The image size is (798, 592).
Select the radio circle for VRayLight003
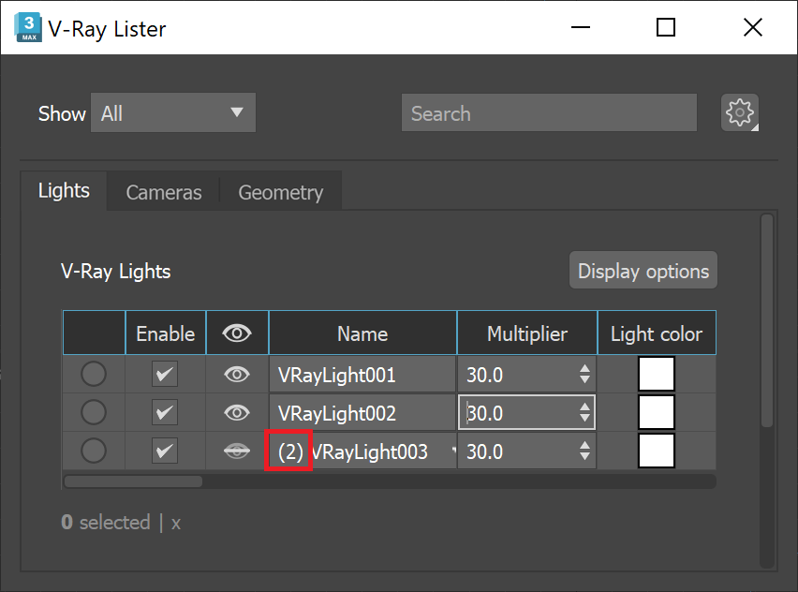pyautogui.click(x=94, y=451)
